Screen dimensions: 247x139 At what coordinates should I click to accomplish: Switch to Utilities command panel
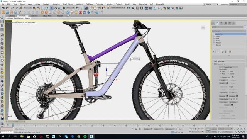(234, 23)
